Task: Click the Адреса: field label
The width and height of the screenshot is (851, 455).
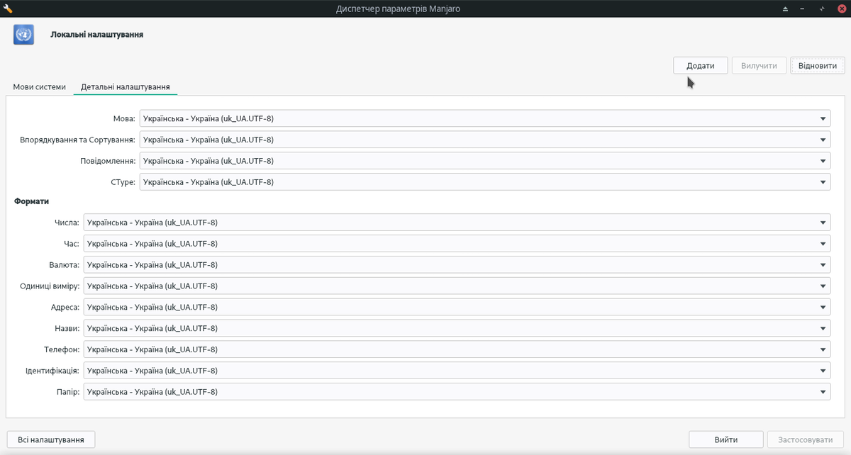Action: (x=65, y=308)
